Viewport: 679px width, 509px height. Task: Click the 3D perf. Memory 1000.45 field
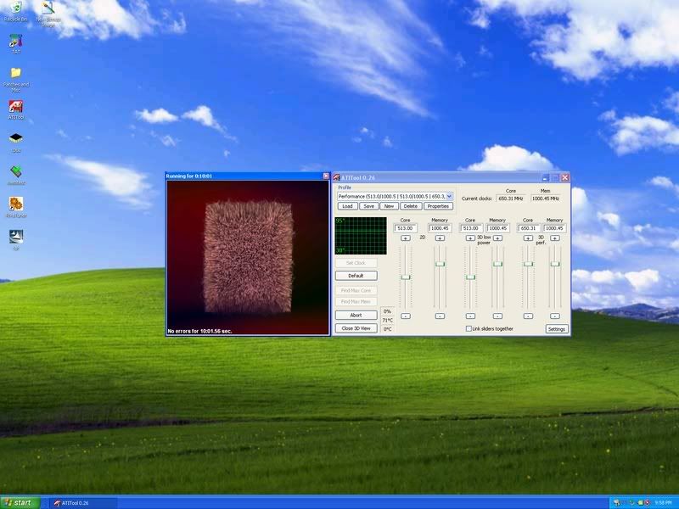click(555, 228)
